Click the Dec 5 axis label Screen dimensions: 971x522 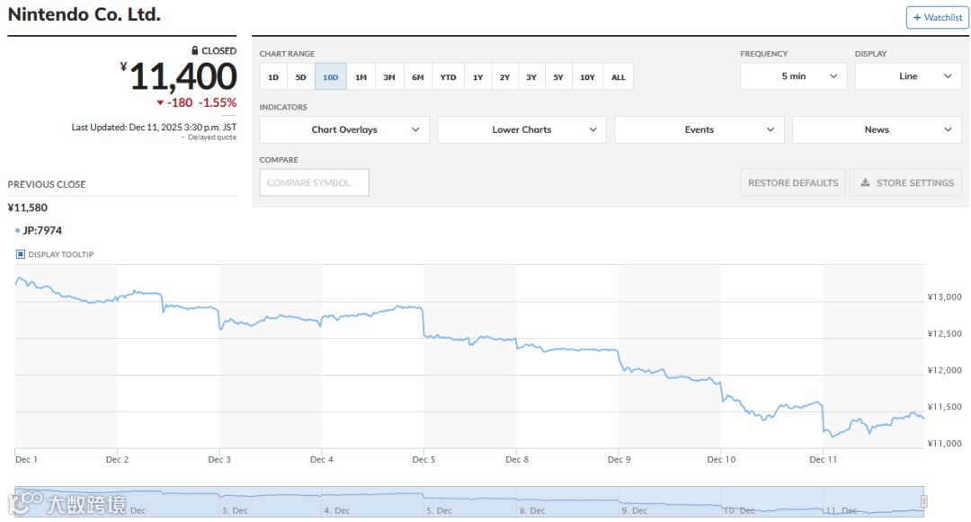point(423,459)
